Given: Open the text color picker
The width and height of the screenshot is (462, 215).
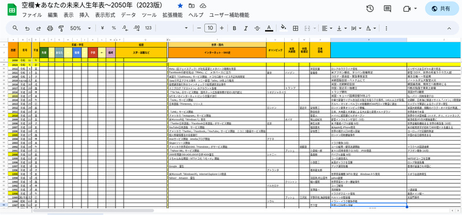Looking at the screenshot, I should (x=269, y=28).
